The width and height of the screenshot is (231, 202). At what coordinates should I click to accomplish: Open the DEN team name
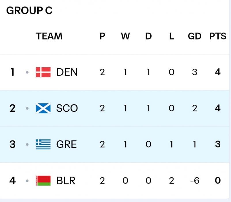tap(67, 72)
